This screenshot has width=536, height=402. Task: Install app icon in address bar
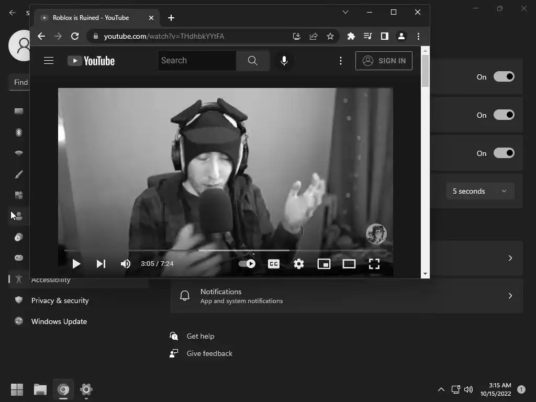pos(297,36)
